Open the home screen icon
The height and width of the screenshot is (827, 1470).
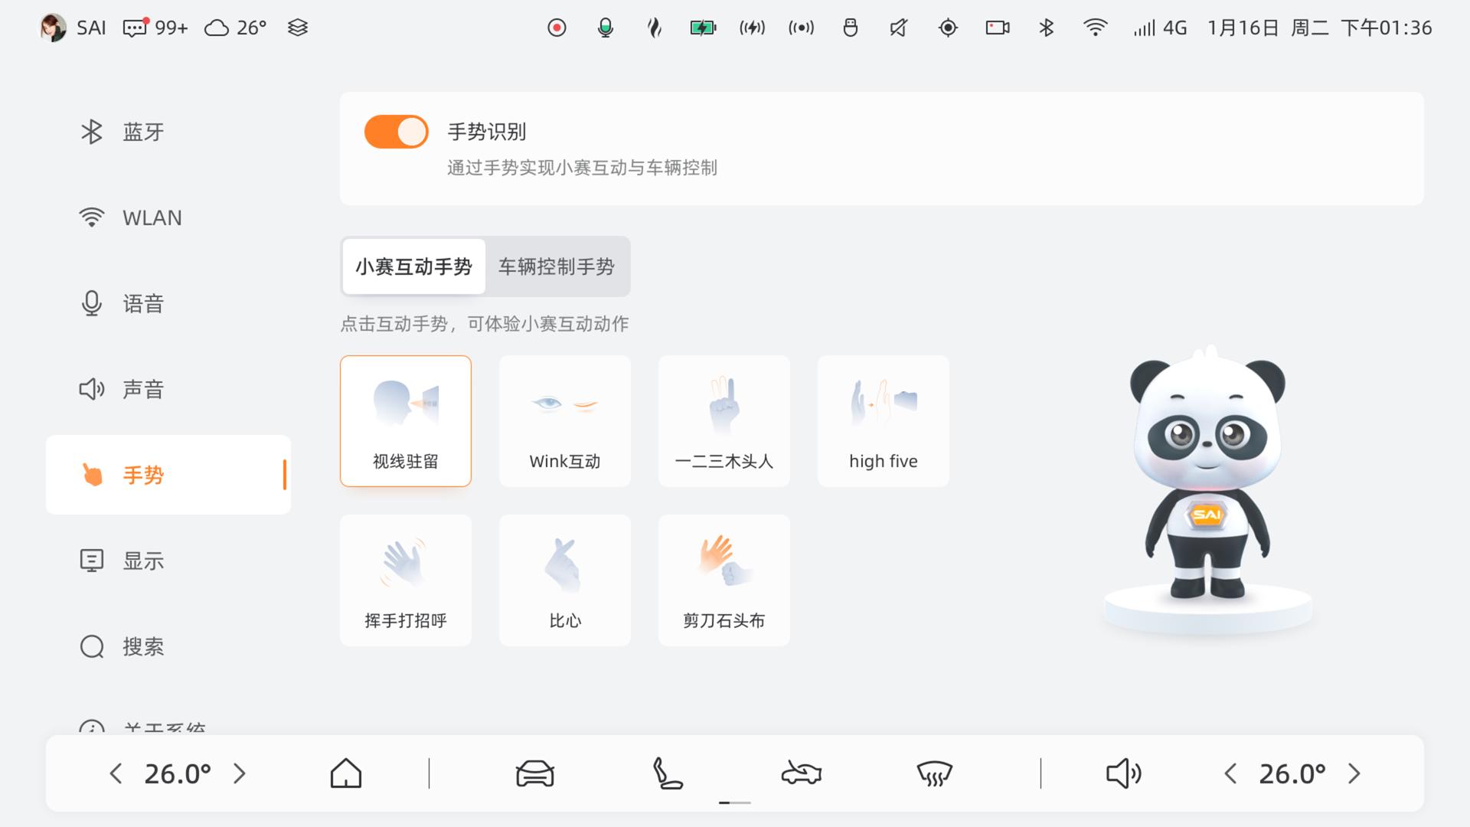346,773
